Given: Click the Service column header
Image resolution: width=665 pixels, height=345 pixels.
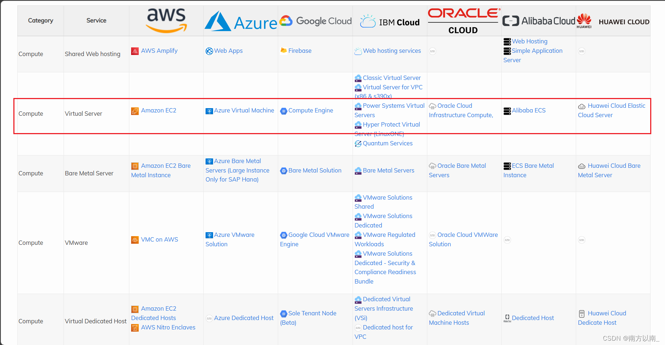Looking at the screenshot, I should pos(96,21).
